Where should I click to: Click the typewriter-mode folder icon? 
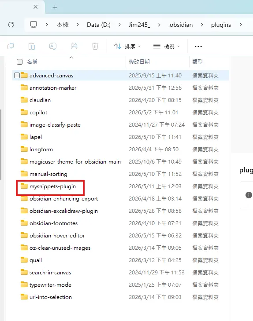point(24,285)
